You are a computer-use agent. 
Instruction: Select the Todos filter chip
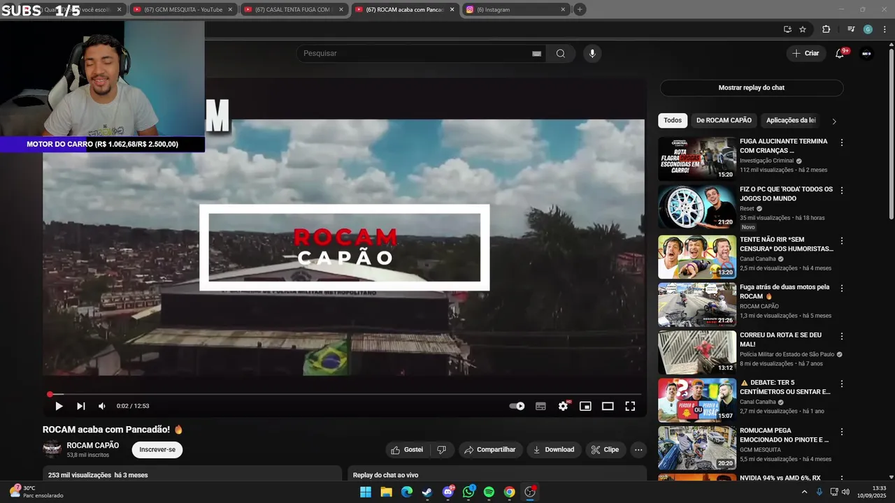point(673,120)
